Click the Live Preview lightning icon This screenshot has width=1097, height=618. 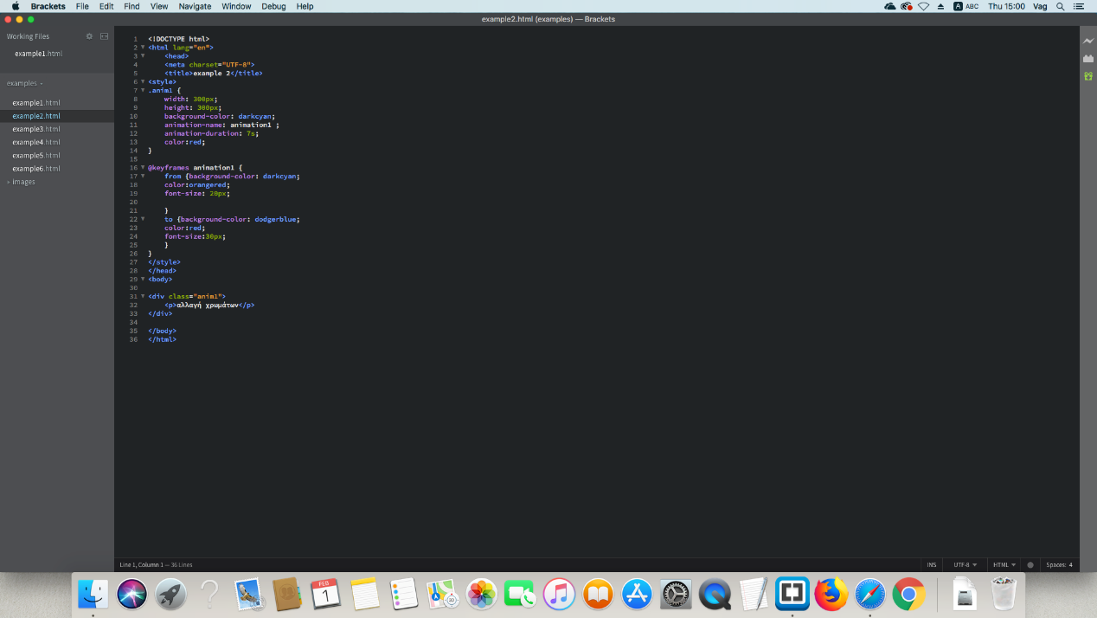pyautogui.click(x=1088, y=41)
